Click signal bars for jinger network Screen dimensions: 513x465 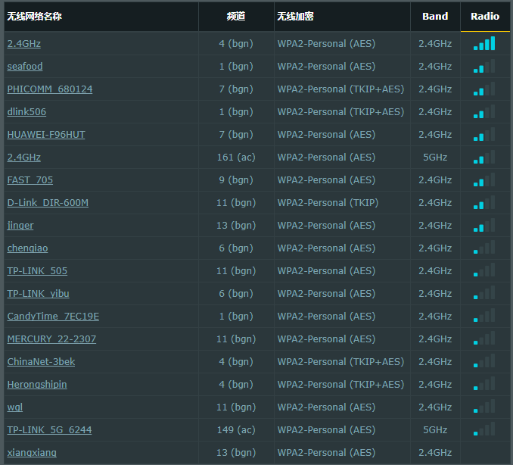(x=484, y=226)
